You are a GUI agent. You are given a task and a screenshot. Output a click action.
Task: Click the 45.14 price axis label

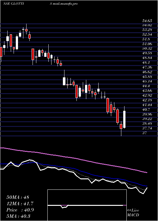[x=147, y=81]
